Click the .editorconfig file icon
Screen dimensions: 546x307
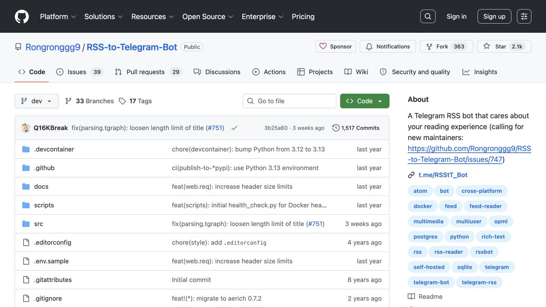click(x=26, y=242)
